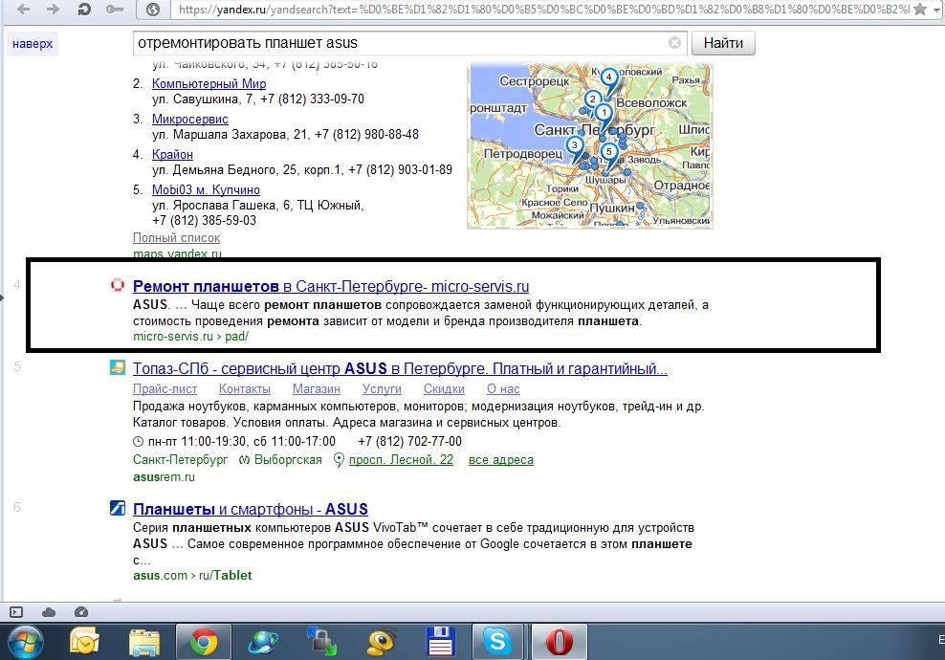Open the Контакты sitelink
The height and width of the screenshot is (660, 945).
coord(245,389)
